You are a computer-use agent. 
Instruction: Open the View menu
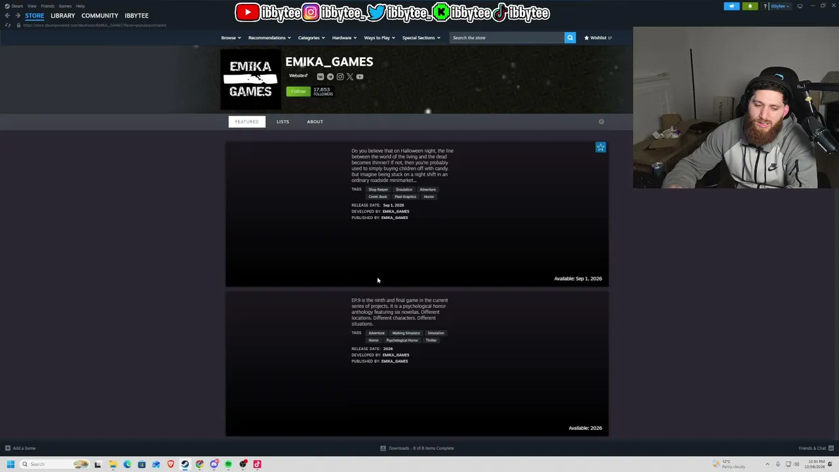click(31, 6)
